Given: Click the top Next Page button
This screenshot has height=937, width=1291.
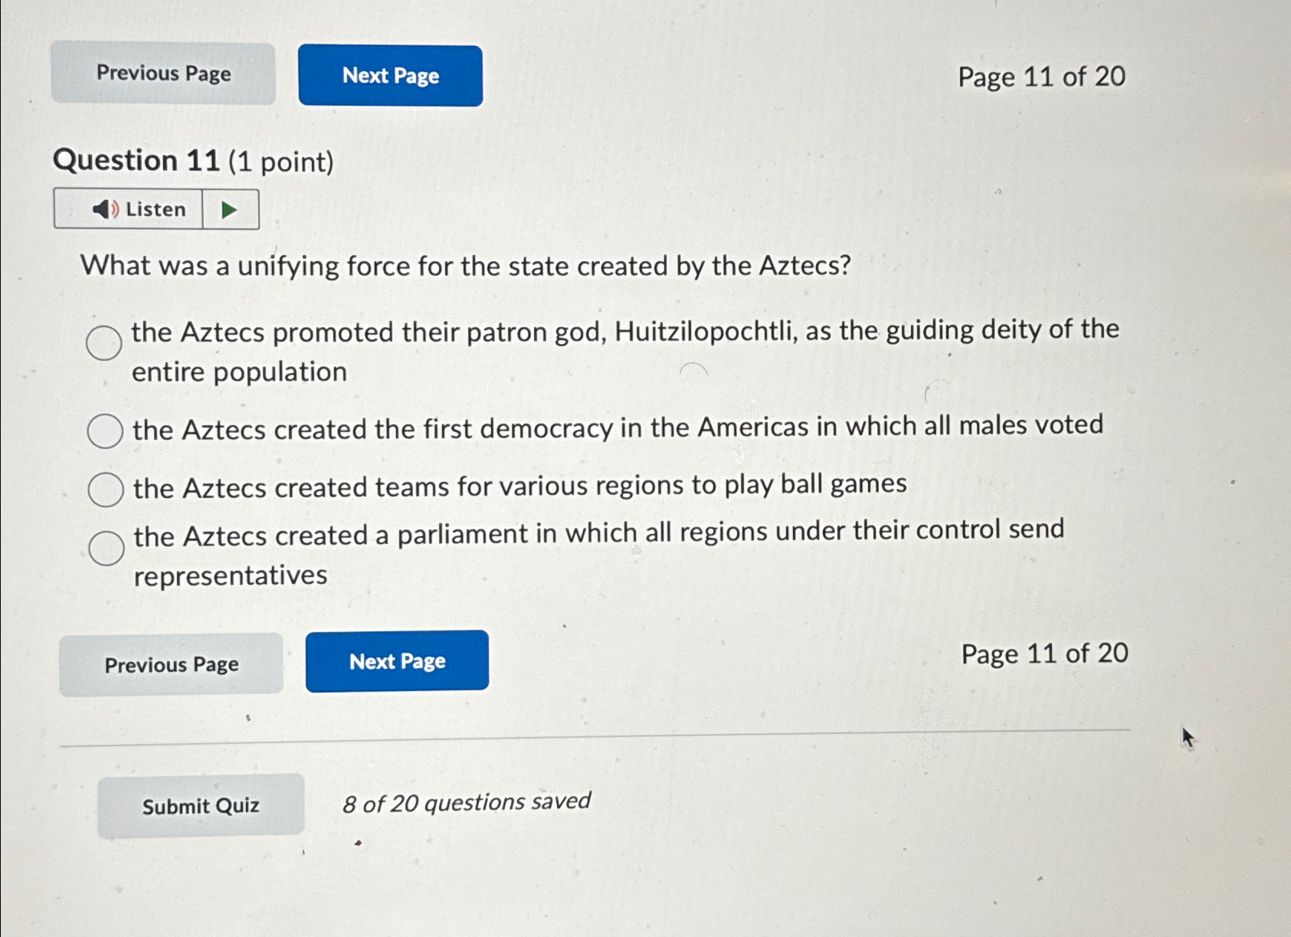Looking at the screenshot, I should pyautogui.click(x=389, y=76).
